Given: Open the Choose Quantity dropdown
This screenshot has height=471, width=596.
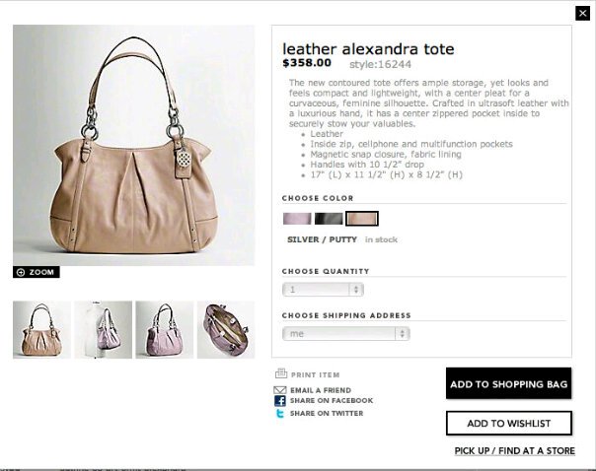Looking at the screenshot, I should pyautogui.click(x=323, y=290).
